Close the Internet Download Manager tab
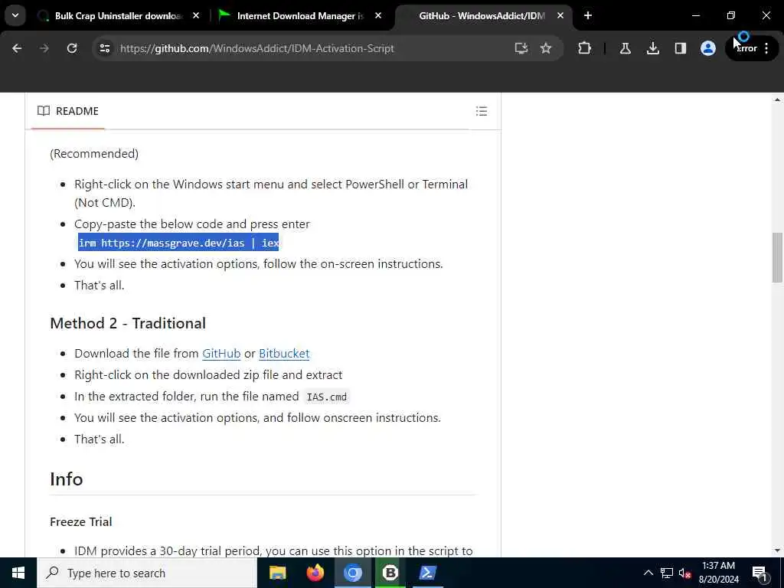The width and height of the screenshot is (784, 588). click(x=378, y=16)
